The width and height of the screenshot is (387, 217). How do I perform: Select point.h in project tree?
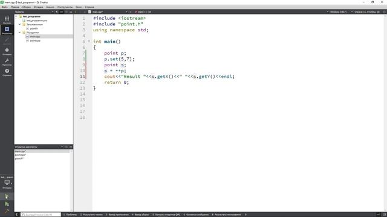pos(34,28)
